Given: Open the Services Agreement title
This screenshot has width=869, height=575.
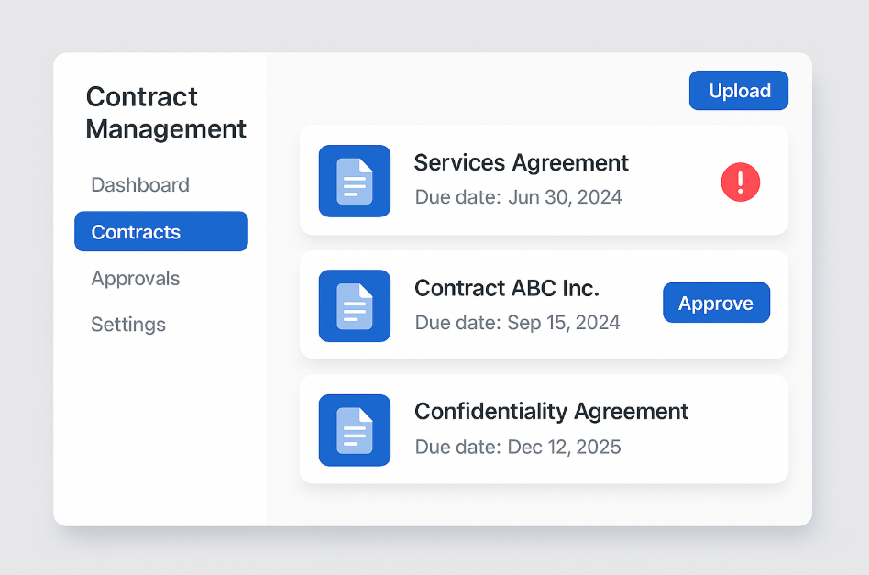Looking at the screenshot, I should click(x=521, y=163).
